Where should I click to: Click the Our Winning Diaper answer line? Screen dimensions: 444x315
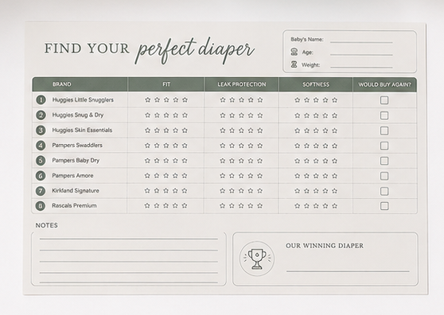point(348,271)
